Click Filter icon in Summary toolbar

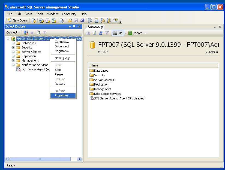pyautogui.click(x=107, y=33)
